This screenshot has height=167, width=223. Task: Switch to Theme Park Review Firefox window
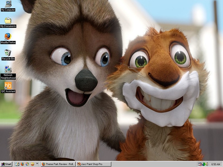[x=59, y=164]
